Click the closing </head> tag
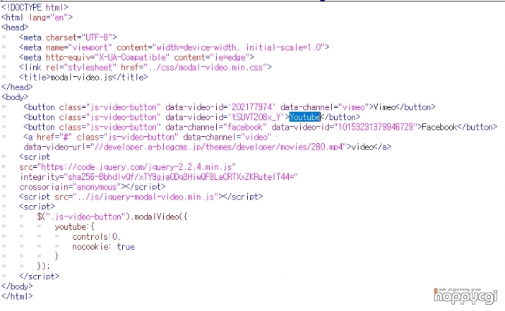Viewport: 505px width, 311px height. coord(17,87)
